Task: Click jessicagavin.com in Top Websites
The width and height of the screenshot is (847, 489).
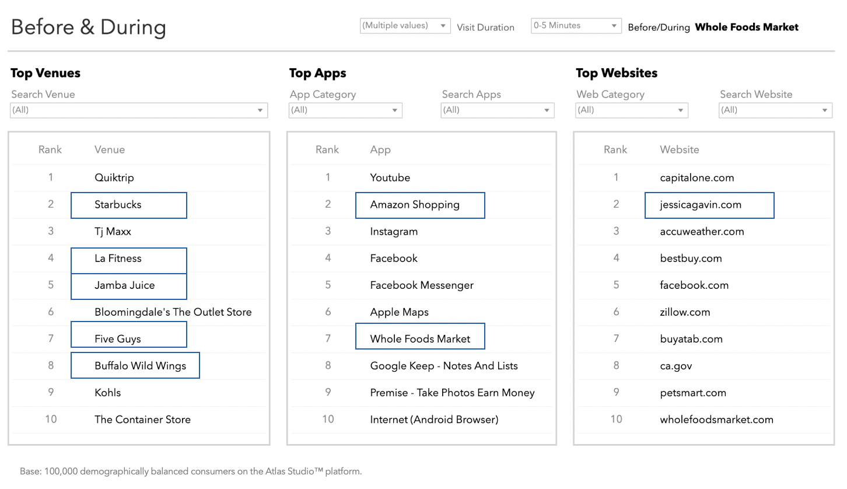Action: click(709, 205)
